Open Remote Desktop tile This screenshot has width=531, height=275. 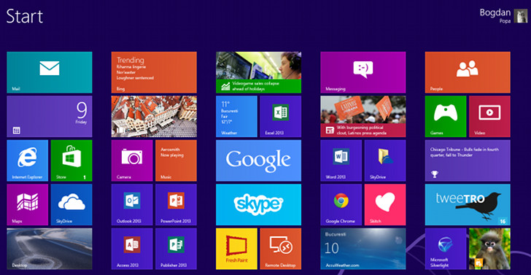[281, 249]
